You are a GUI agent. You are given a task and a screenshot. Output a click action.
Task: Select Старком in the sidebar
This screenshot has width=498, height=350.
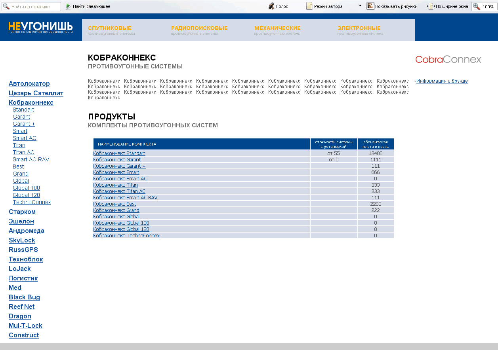pyautogui.click(x=22, y=212)
